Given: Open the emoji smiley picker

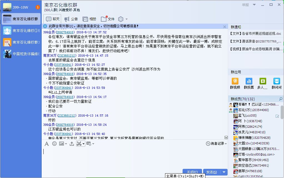Looking at the screenshot, I should point(54,144).
